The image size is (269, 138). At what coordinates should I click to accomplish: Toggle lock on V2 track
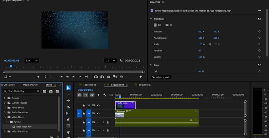pyautogui.click(x=84, y=105)
